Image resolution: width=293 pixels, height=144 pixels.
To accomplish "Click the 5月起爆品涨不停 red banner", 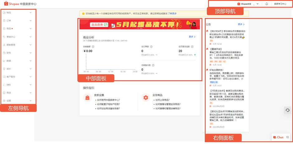I will pos(140,24).
